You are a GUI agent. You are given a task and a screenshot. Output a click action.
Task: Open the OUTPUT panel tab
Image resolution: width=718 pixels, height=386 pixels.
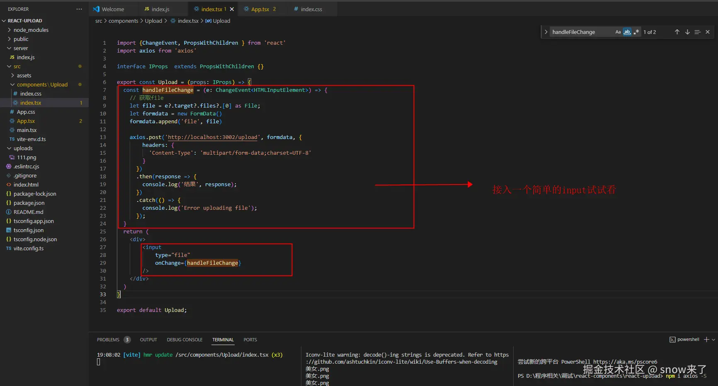[x=148, y=340]
